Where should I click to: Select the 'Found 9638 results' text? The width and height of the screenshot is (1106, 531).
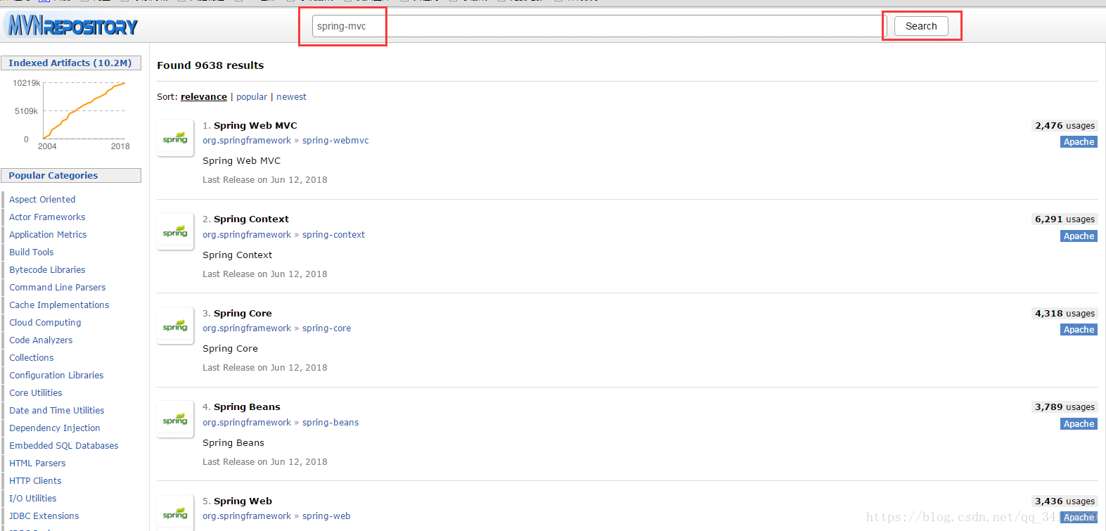tap(210, 65)
